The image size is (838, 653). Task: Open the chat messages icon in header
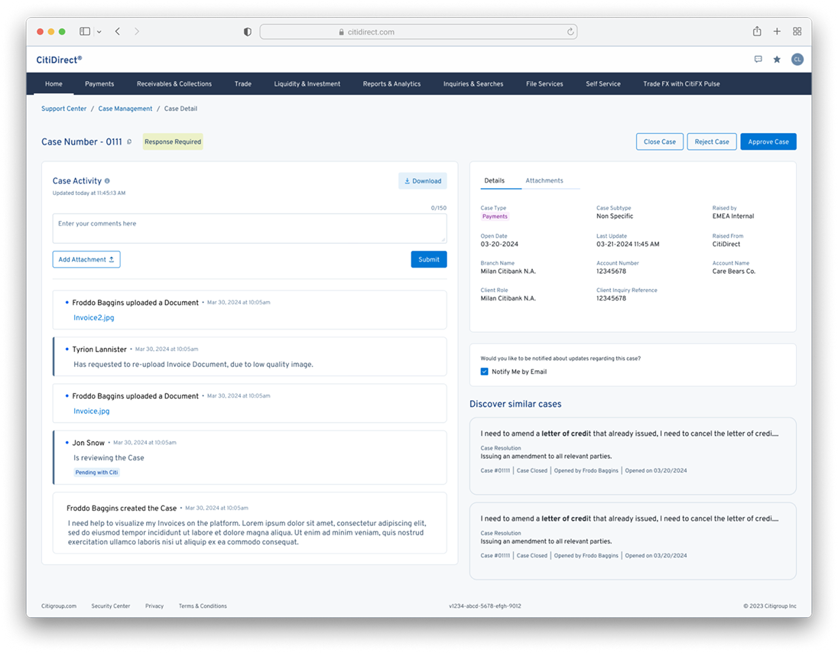758,59
